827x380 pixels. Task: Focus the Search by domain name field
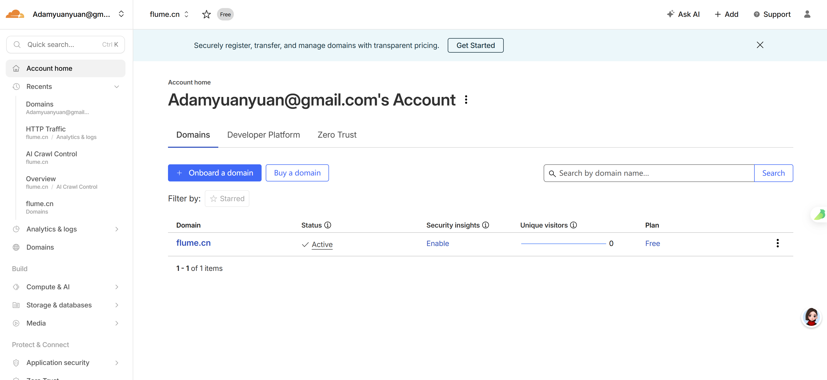pos(648,173)
